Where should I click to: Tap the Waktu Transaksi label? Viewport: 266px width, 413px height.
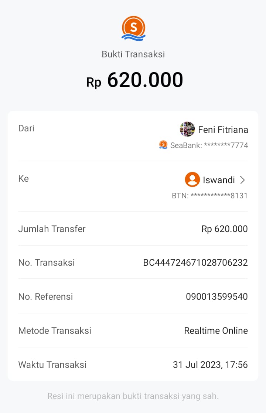click(x=52, y=365)
